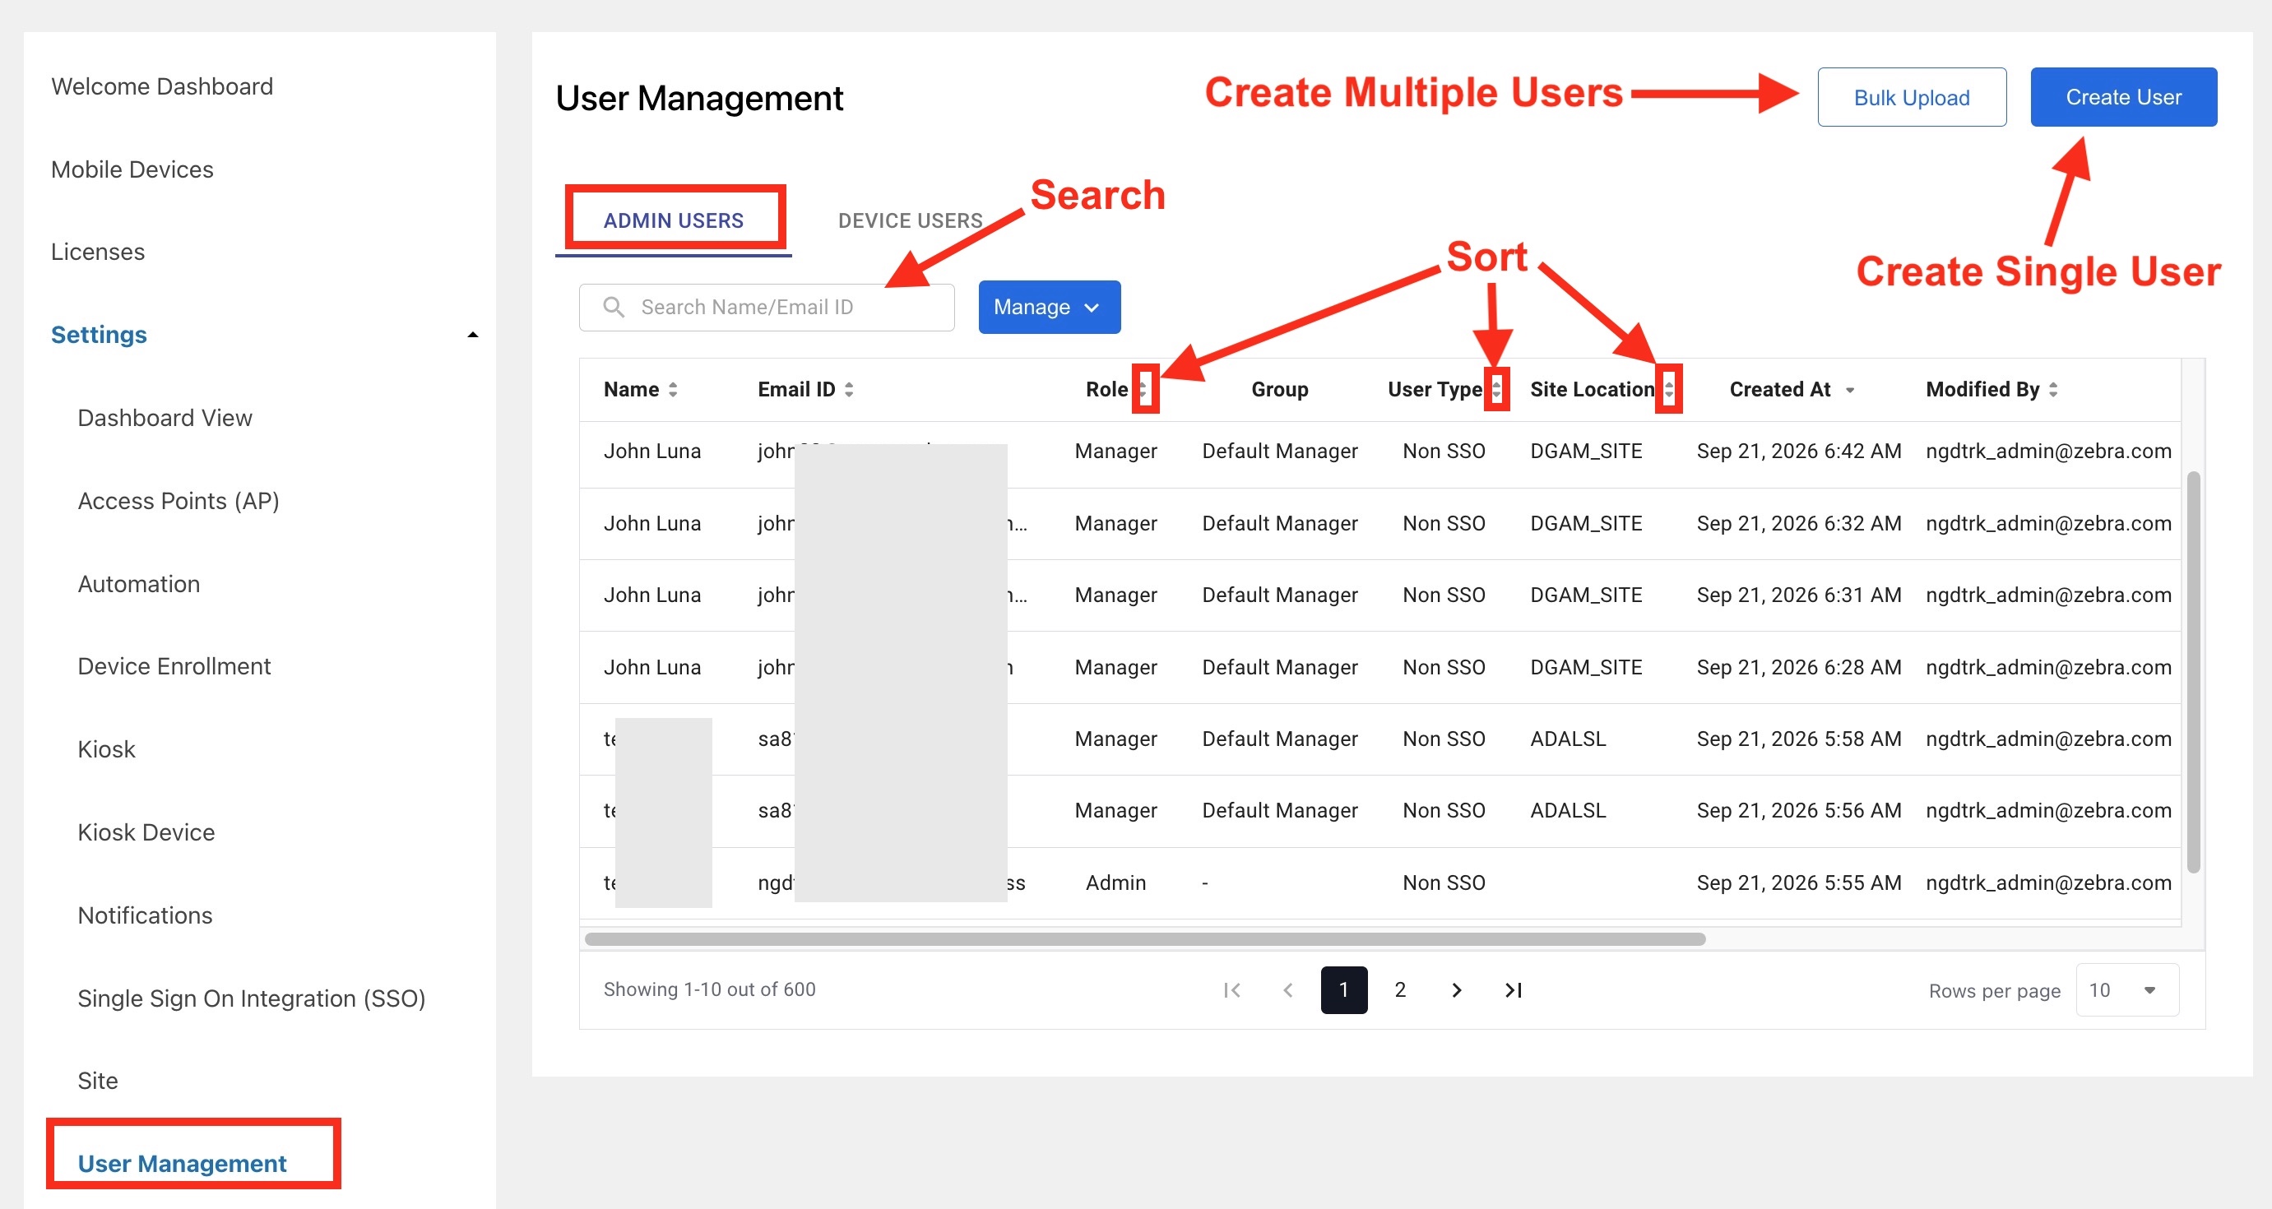Viewport: 2272px width, 1209px height.
Task: Click the Site Location sort icon
Action: pyautogui.click(x=1669, y=390)
